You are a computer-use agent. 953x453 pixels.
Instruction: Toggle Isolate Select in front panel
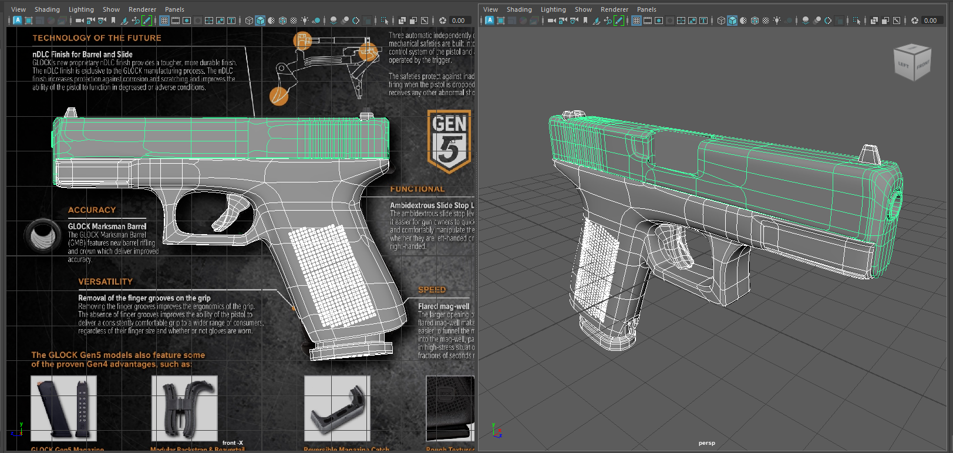pyautogui.click(x=384, y=21)
